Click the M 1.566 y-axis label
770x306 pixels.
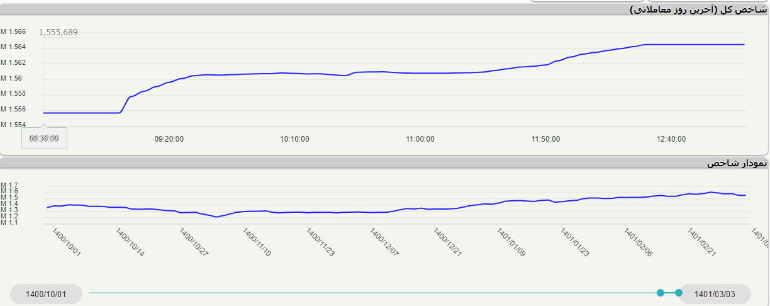coord(13,32)
